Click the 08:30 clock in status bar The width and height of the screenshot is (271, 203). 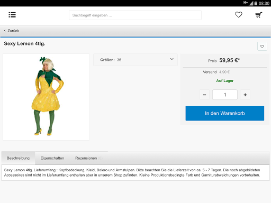click(x=264, y=3)
